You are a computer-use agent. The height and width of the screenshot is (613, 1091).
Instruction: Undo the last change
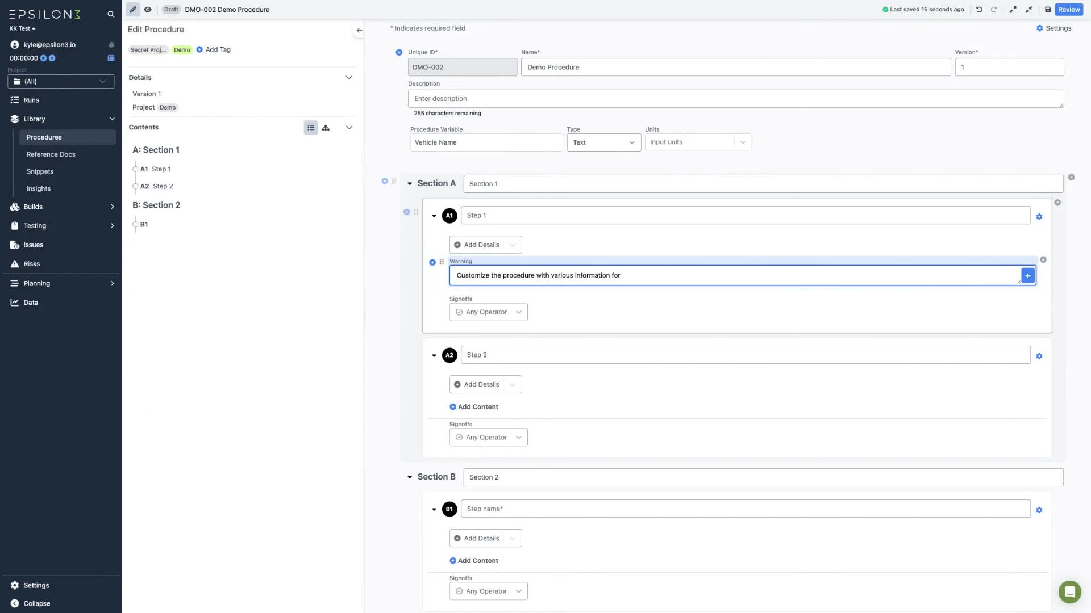979,10
